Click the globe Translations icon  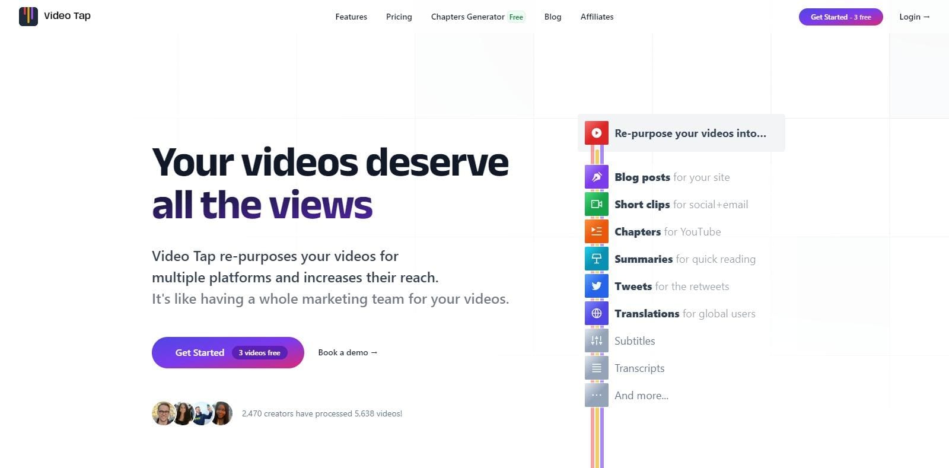(x=597, y=313)
